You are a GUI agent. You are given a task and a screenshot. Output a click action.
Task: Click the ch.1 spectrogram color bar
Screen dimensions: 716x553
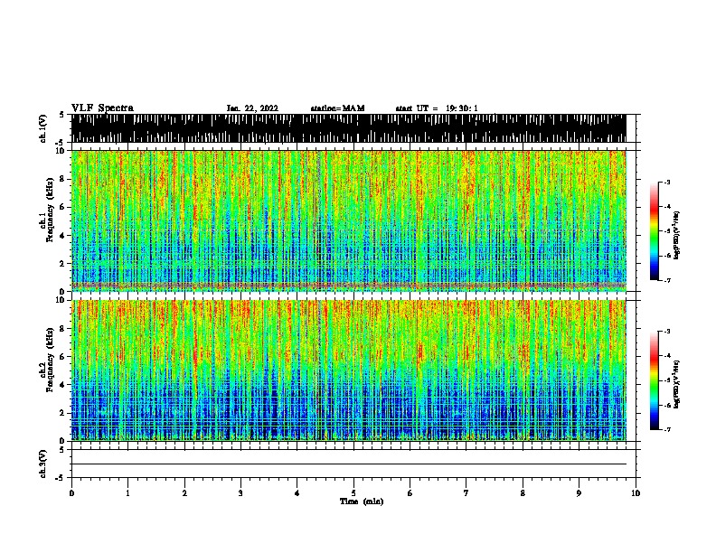point(655,231)
